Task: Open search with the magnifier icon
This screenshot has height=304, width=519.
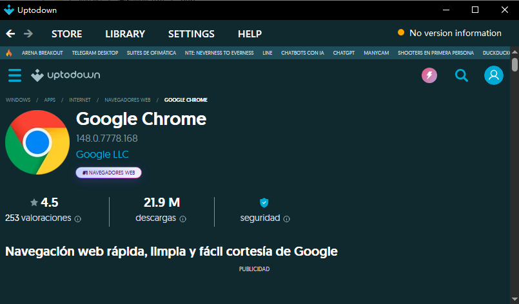Action: pyautogui.click(x=461, y=75)
